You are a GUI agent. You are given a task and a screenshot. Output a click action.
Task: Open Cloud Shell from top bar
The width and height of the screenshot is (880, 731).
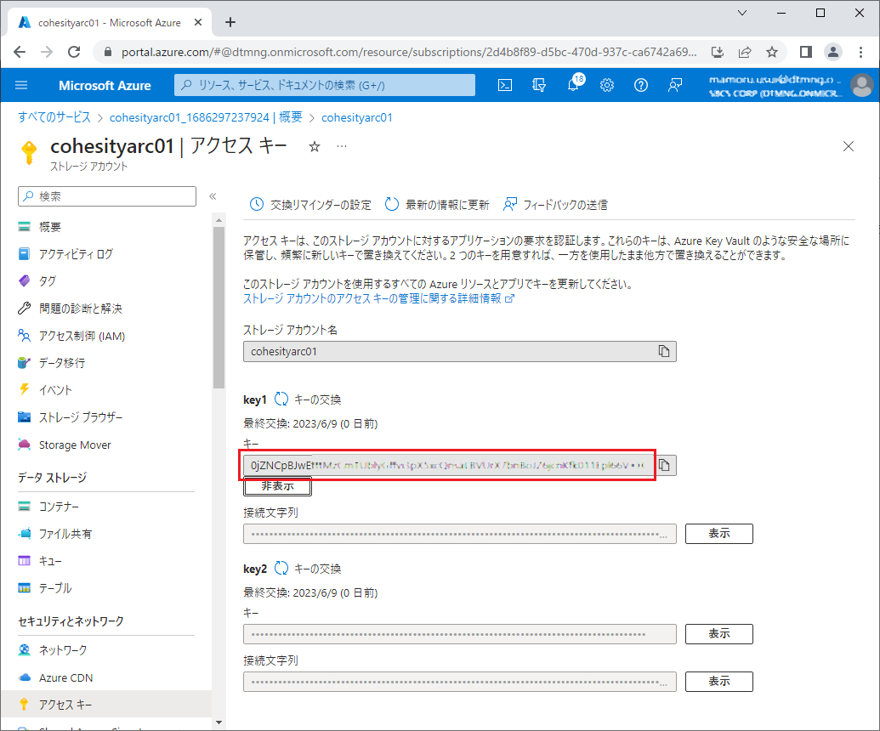tap(505, 85)
